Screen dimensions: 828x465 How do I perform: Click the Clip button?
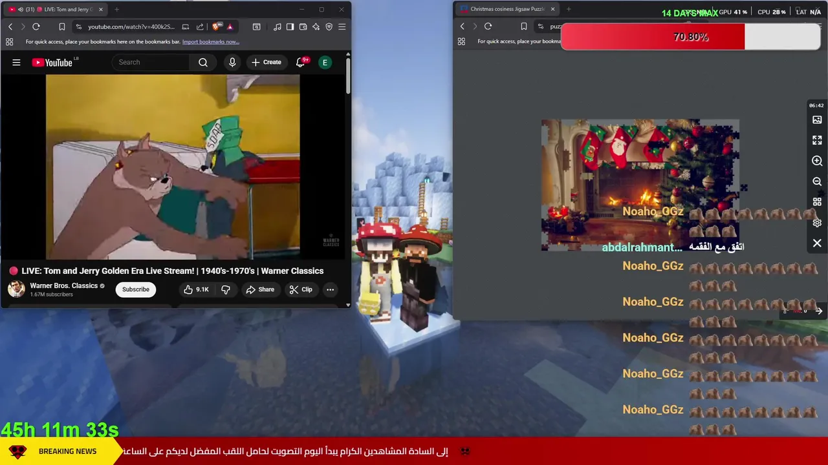(301, 289)
